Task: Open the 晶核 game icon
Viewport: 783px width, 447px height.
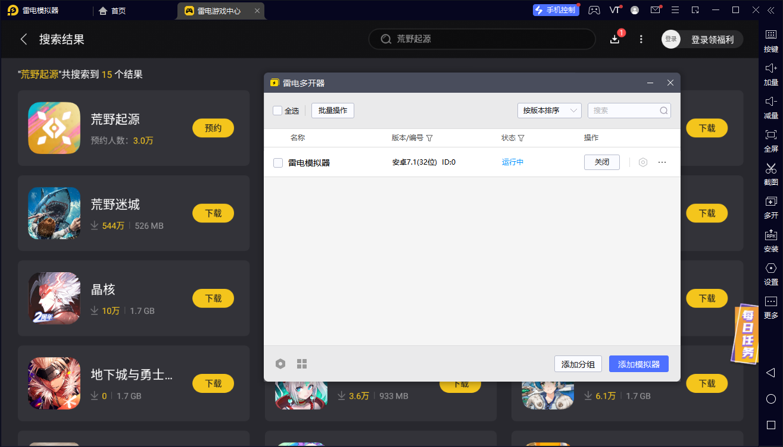Action: click(x=54, y=298)
